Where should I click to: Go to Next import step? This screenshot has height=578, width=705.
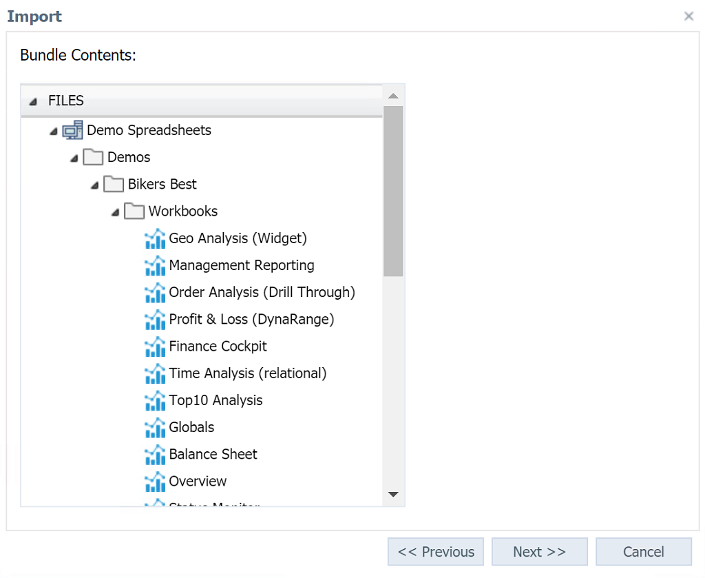(x=539, y=552)
